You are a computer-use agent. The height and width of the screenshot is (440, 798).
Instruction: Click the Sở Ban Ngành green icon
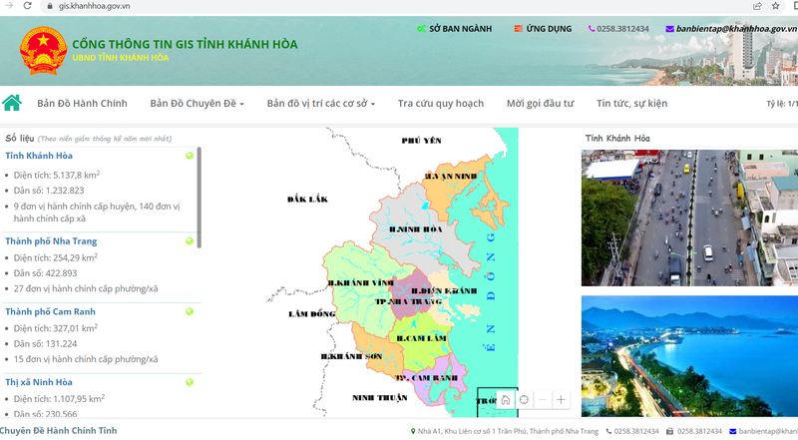421,29
